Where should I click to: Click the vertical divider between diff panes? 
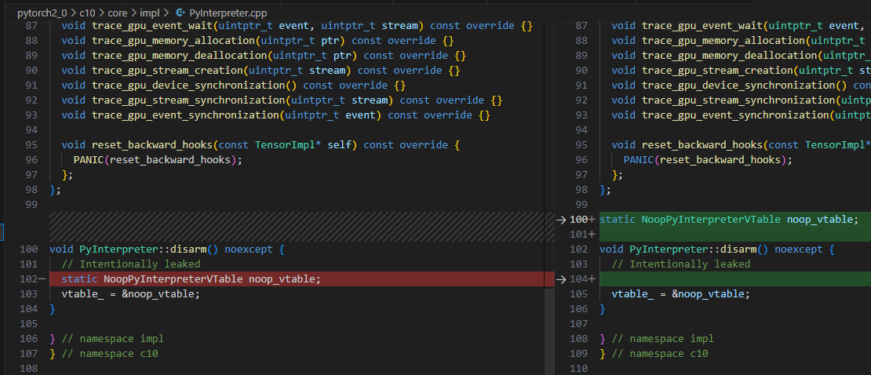coord(554,188)
